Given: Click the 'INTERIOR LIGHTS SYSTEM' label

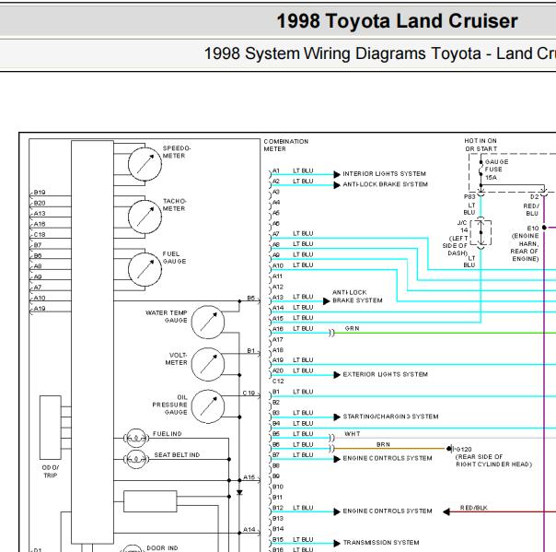Looking at the screenshot, I should pyautogui.click(x=385, y=174).
